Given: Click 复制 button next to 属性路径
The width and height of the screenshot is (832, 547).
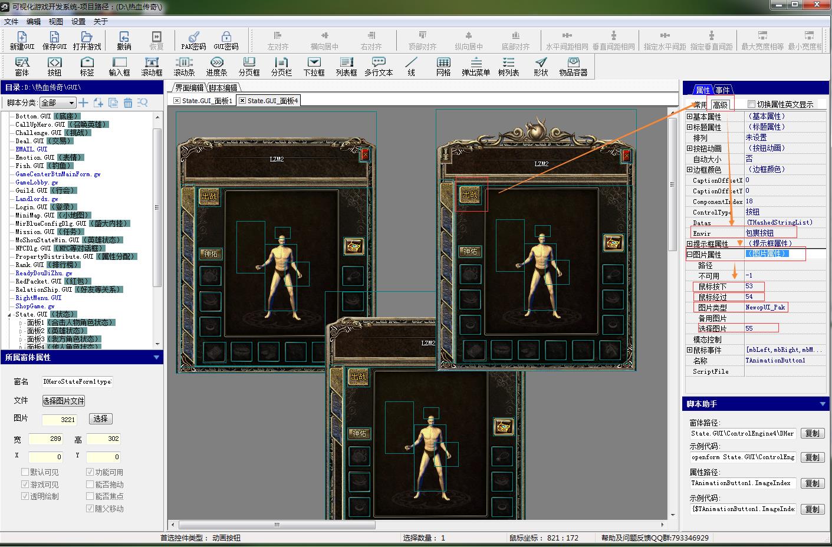Looking at the screenshot, I should [x=812, y=483].
